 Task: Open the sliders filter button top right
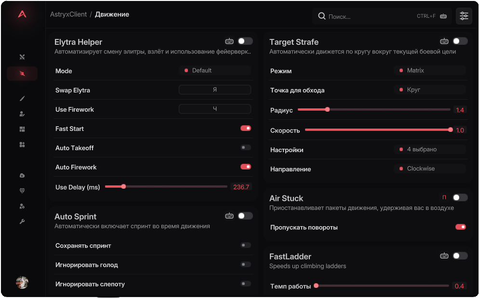tap(464, 16)
